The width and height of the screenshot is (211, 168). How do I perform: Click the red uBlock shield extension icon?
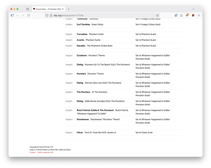point(193,15)
